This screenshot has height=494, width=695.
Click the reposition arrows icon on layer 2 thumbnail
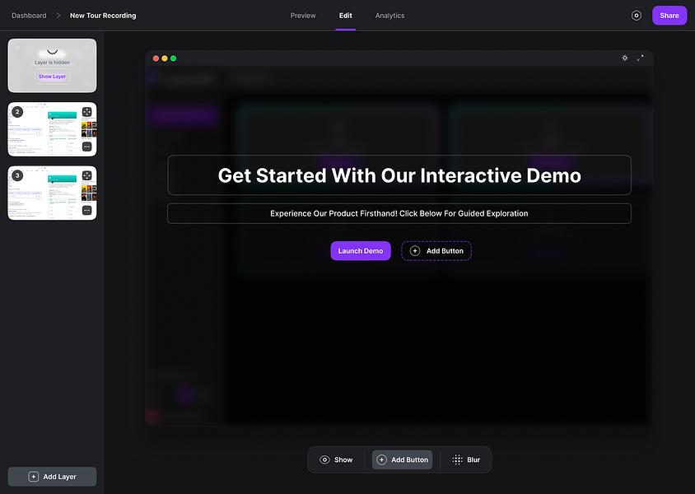pyautogui.click(x=86, y=111)
